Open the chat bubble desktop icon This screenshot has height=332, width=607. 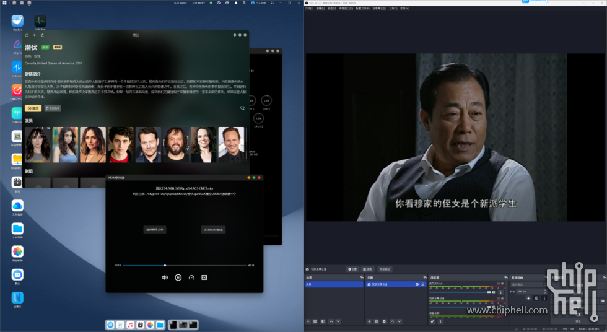(17, 275)
